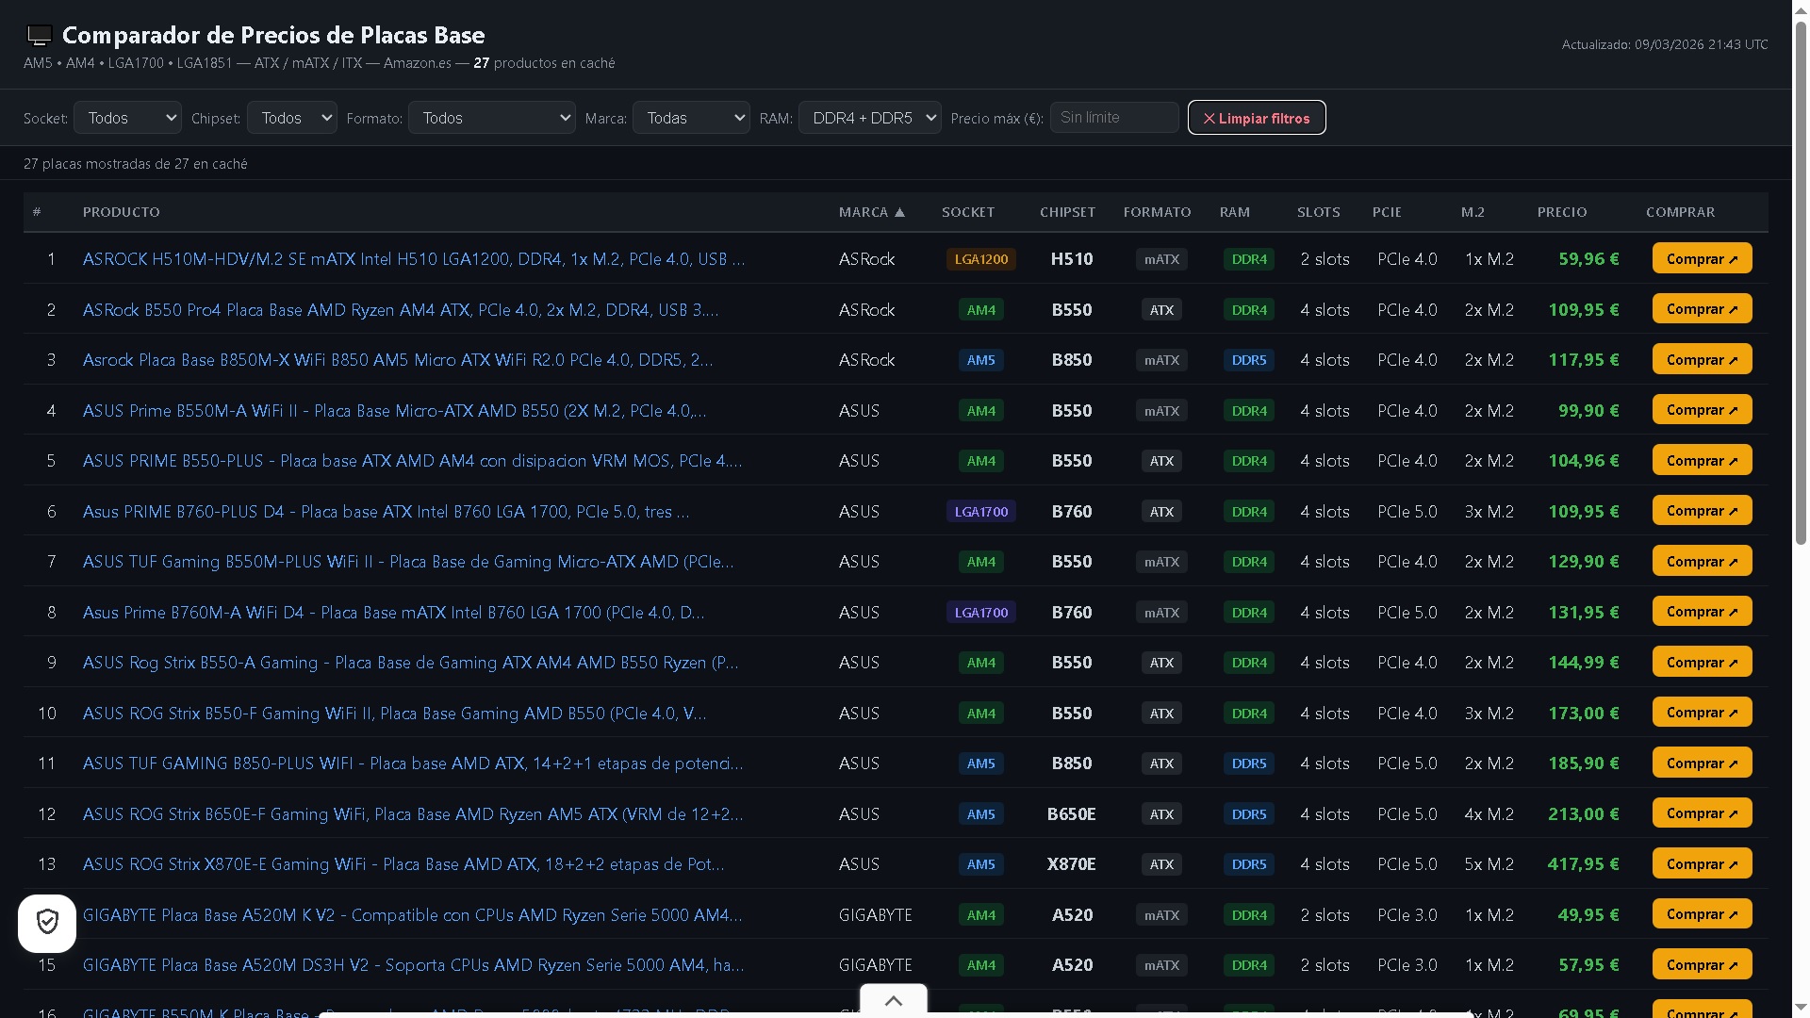Click the scroll-to-top chevron button
This screenshot has height=1018, width=1810.
893,1001
